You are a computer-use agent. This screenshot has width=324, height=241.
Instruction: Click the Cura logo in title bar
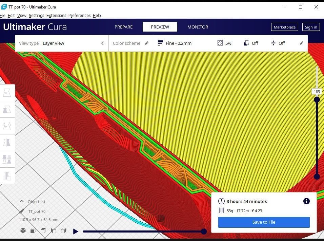pyautogui.click(x=4, y=7)
